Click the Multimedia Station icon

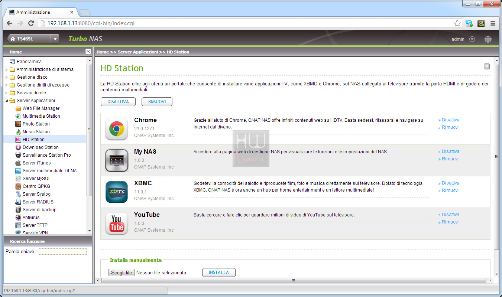click(18, 116)
